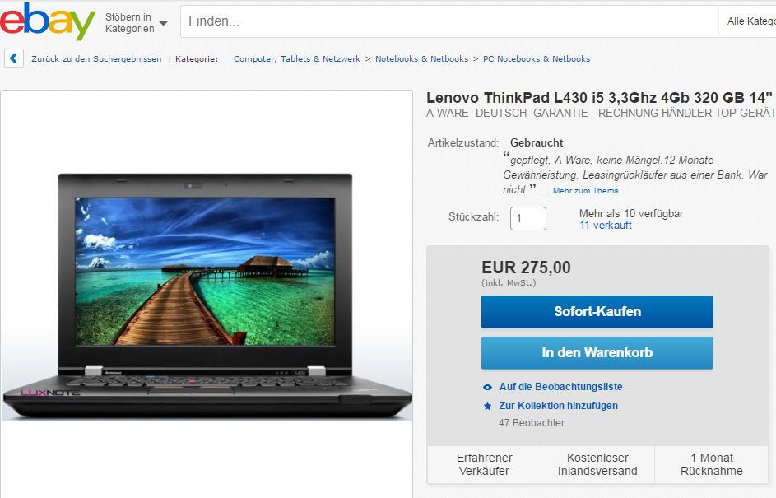
Task: Click the eBay logo
Action: 48,21
